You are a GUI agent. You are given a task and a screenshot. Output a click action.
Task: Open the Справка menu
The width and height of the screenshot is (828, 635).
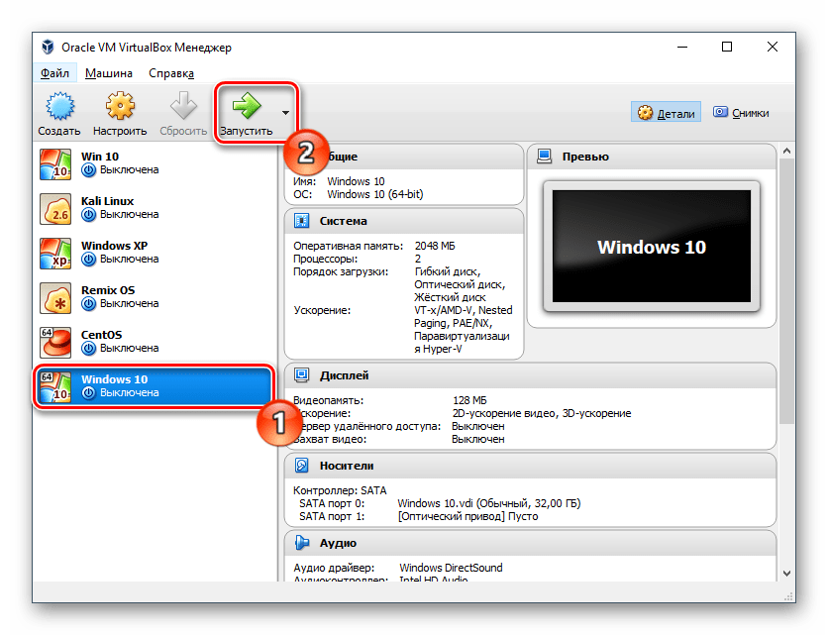[x=170, y=72]
